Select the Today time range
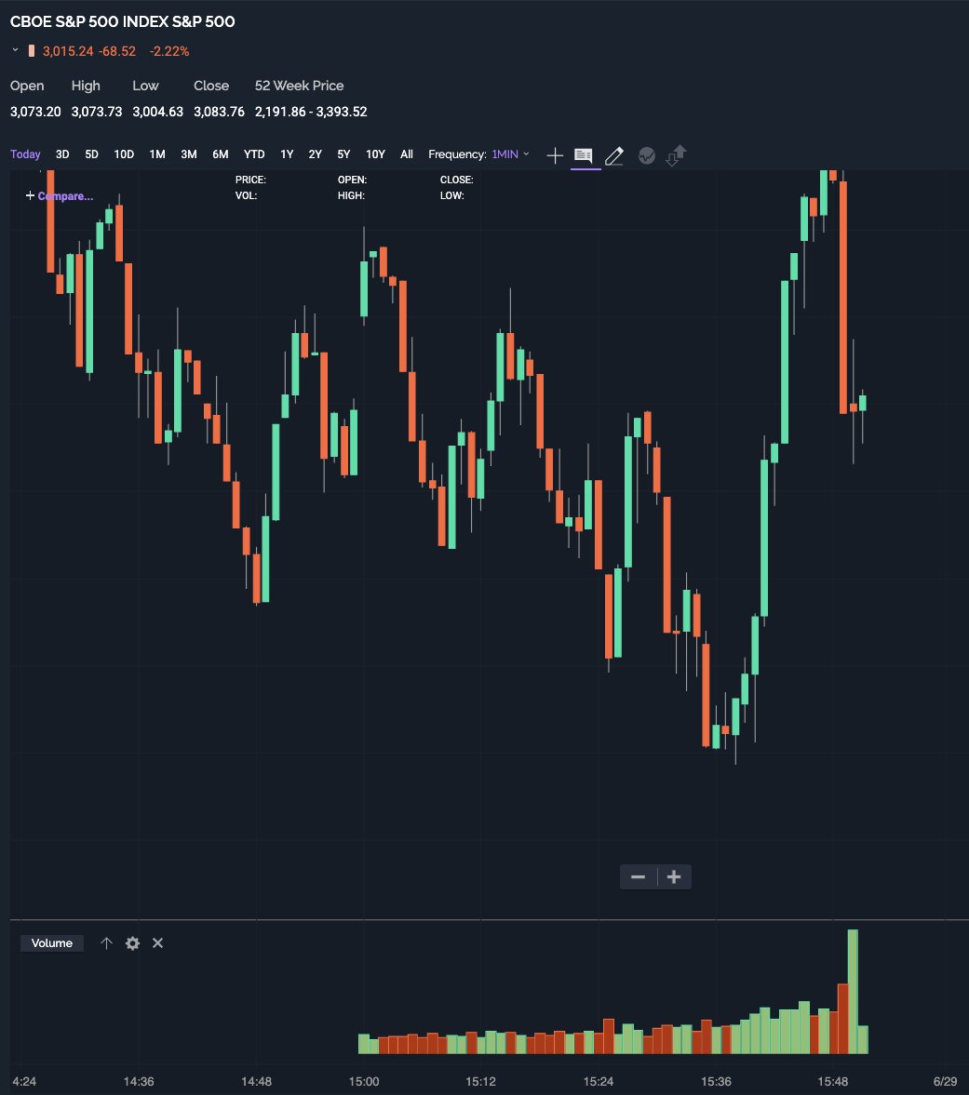Viewport: 969px width, 1095px height. pyautogui.click(x=25, y=154)
